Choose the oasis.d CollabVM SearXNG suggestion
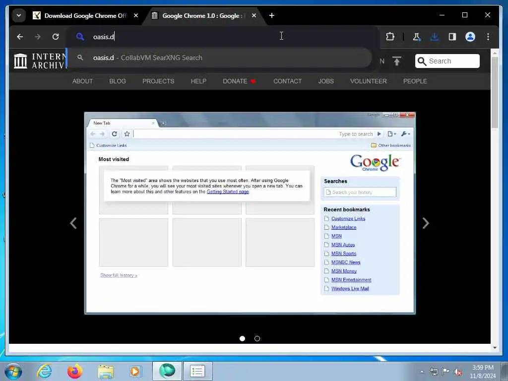The width and height of the screenshot is (508, 381). 219,58
